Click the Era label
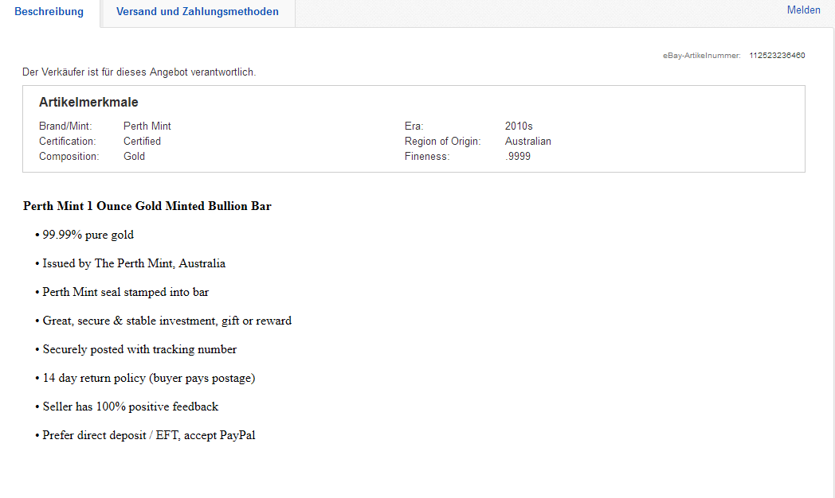The image size is (835, 498). click(414, 126)
